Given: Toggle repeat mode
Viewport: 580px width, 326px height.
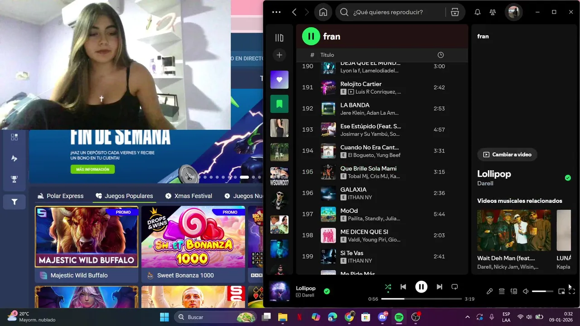Looking at the screenshot, I should [x=454, y=287].
